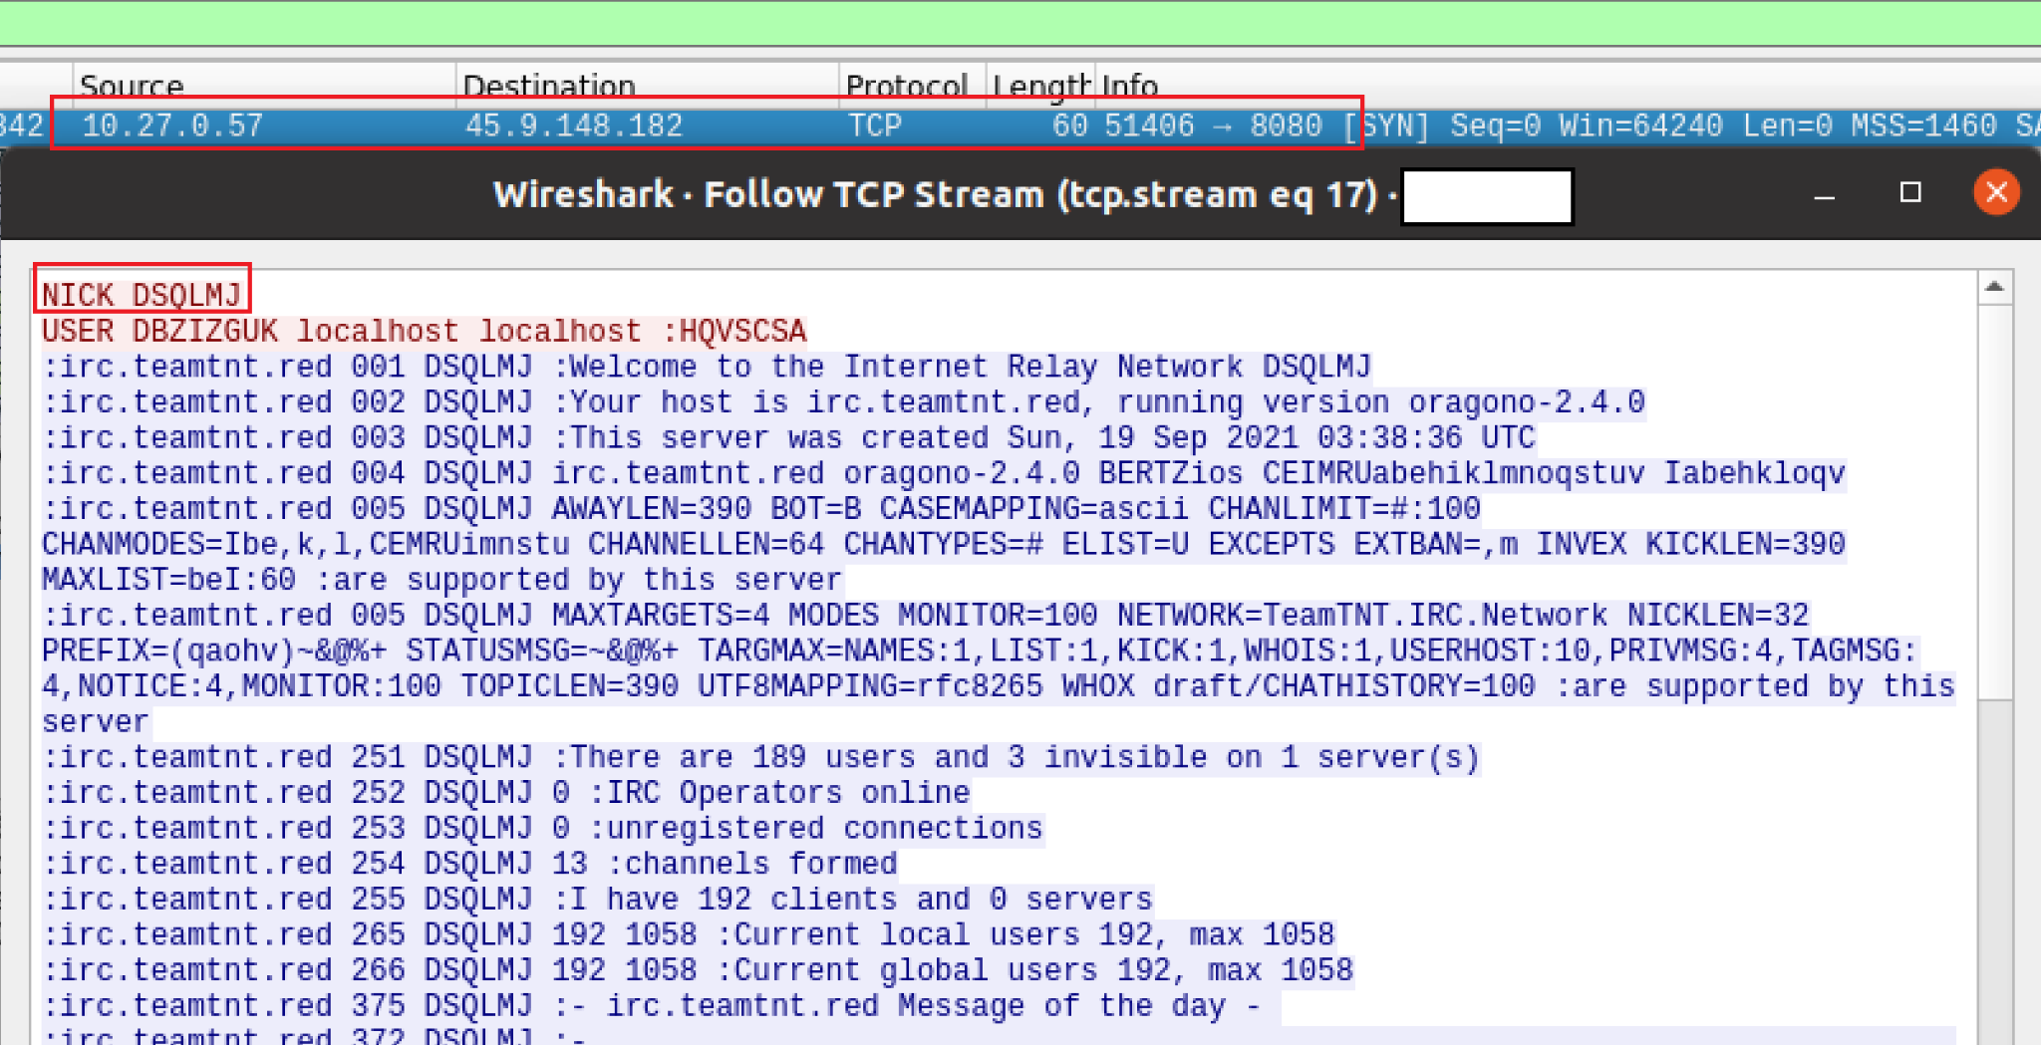This screenshot has width=2041, height=1045.
Task: Click the Welcome to the Internet Relay Network line
Action: point(707,367)
